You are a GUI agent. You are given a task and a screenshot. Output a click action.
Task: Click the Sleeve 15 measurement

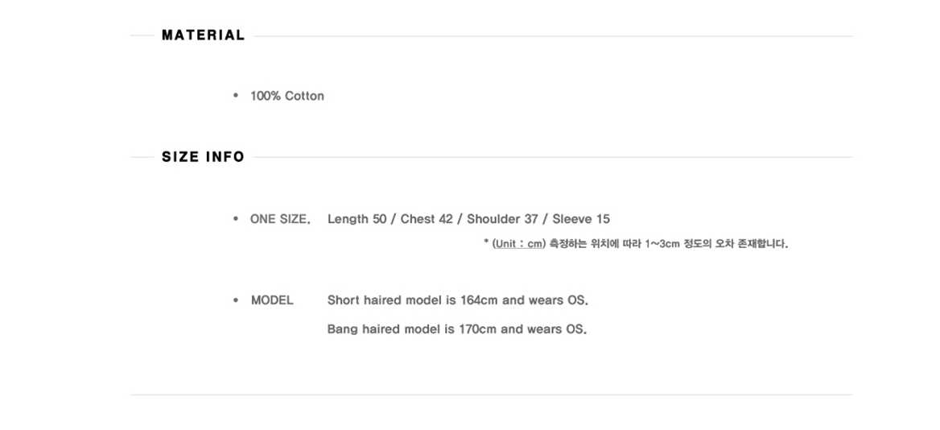(x=581, y=219)
